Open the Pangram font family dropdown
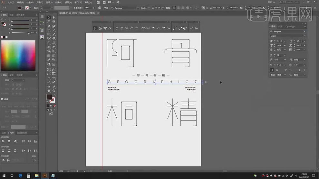This screenshot has width=319, height=179. [304, 31]
